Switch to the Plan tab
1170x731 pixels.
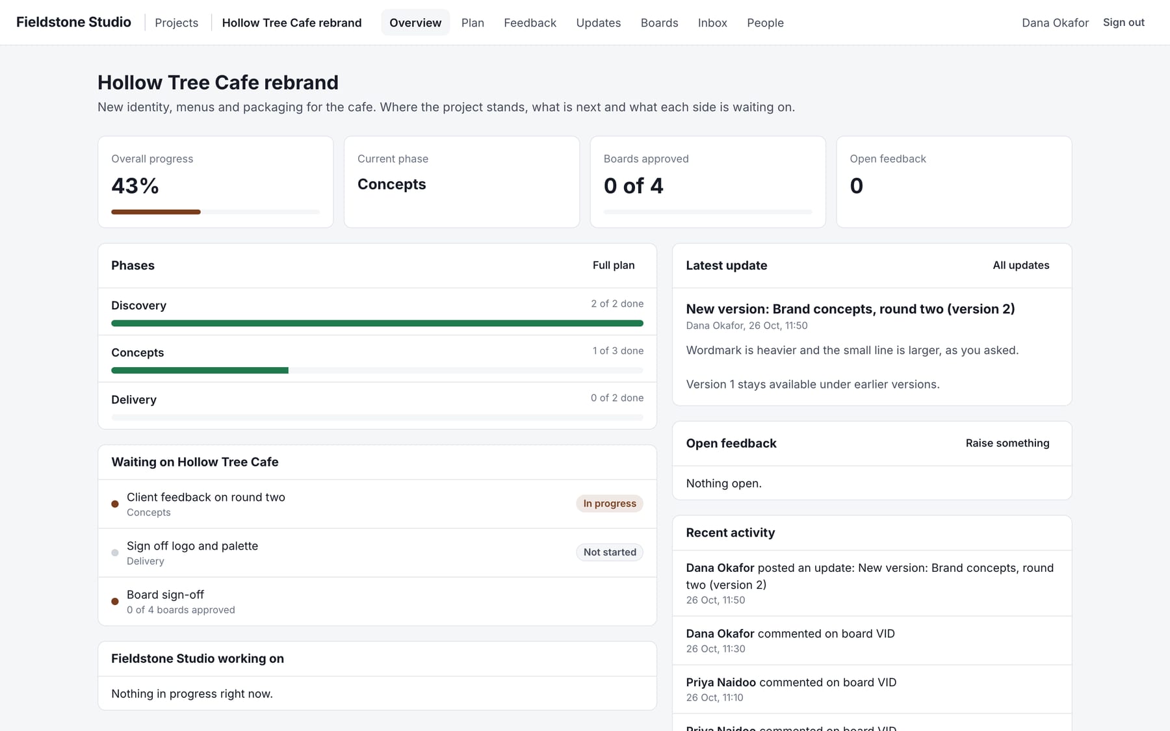(x=473, y=23)
